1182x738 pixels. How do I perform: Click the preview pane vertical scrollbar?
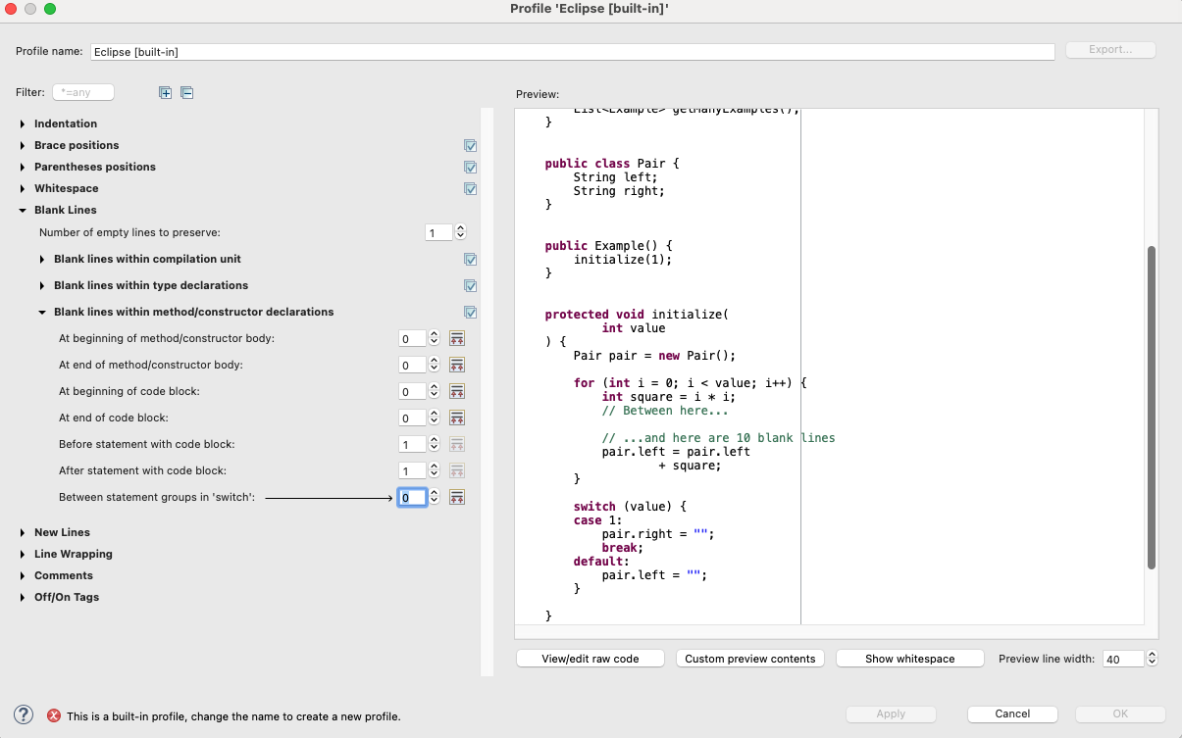pyautogui.click(x=1152, y=408)
